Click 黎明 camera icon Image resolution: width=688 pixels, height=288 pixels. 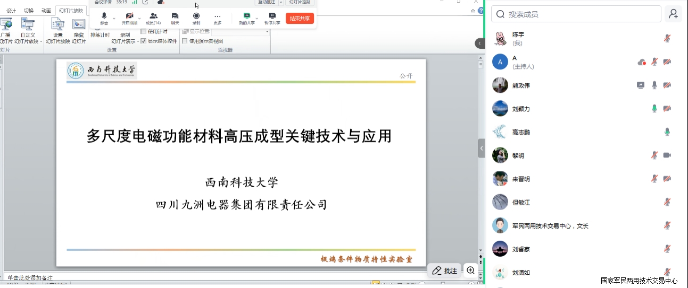pos(667,155)
